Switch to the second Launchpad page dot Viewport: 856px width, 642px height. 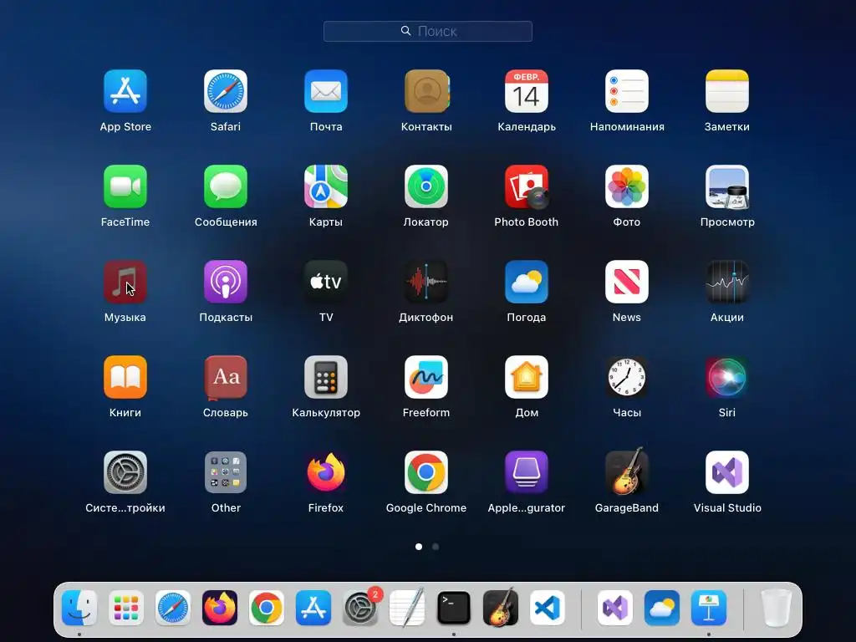[436, 547]
